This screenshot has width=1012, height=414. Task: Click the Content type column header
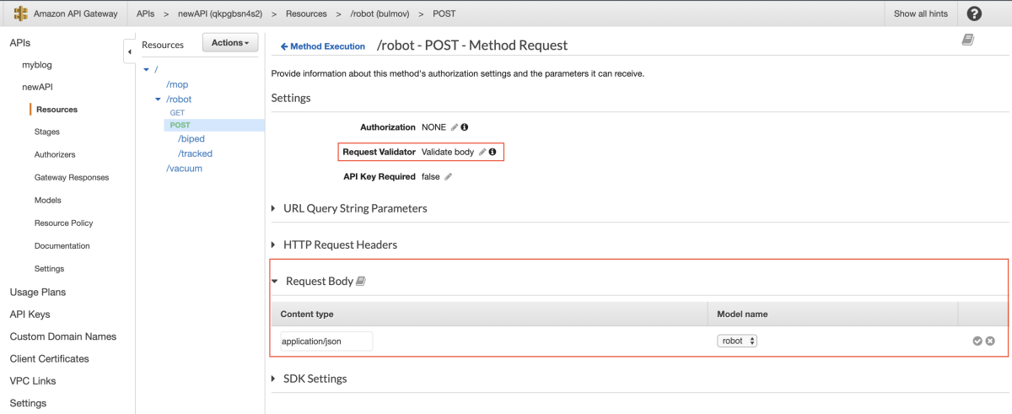pyautogui.click(x=307, y=314)
